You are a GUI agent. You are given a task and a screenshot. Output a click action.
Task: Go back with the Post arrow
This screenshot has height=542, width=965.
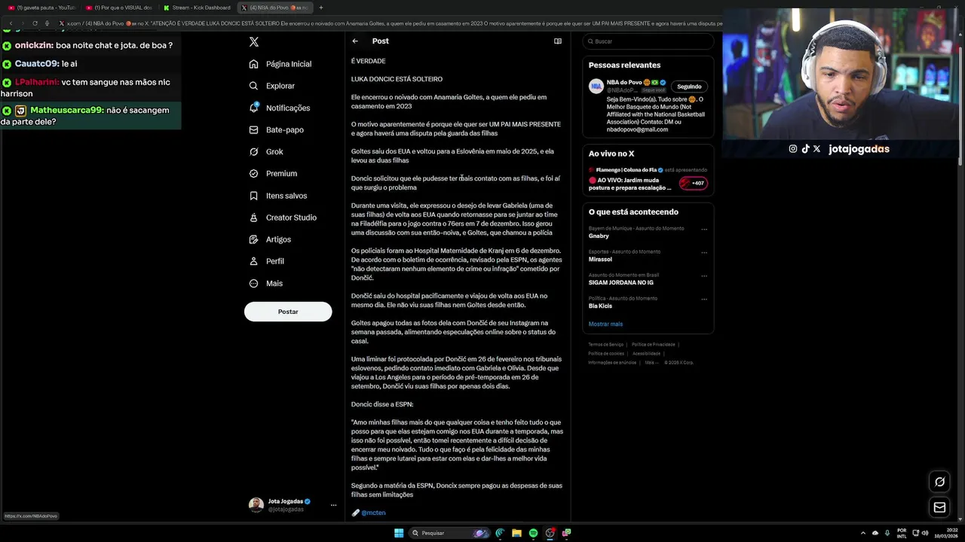pos(355,41)
